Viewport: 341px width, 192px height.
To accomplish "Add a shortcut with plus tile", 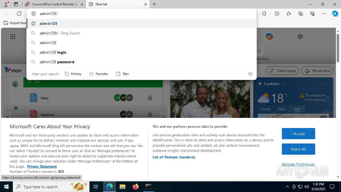I will pos(259,51).
